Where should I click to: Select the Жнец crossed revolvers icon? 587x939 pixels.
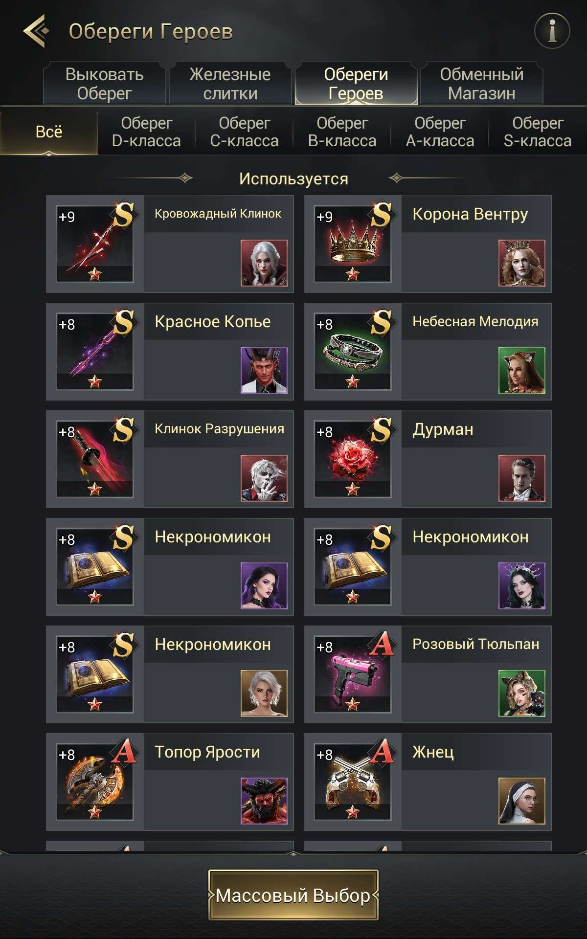point(353,782)
